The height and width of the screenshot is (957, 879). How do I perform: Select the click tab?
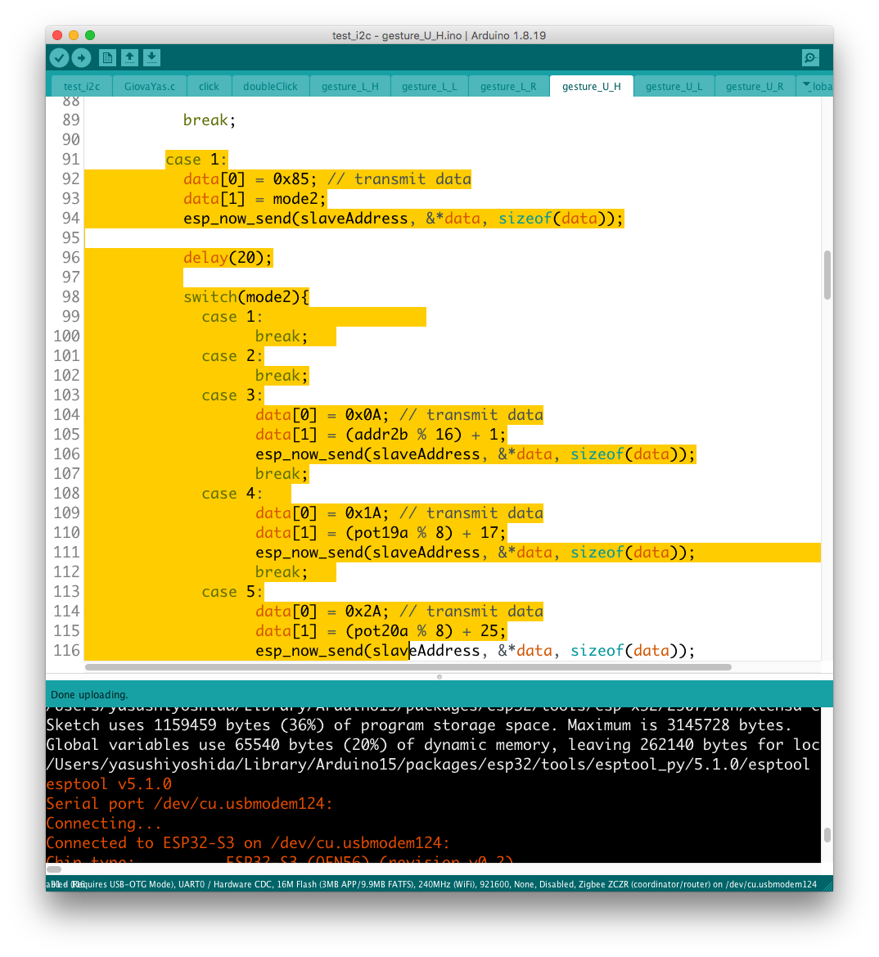[209, 86]
